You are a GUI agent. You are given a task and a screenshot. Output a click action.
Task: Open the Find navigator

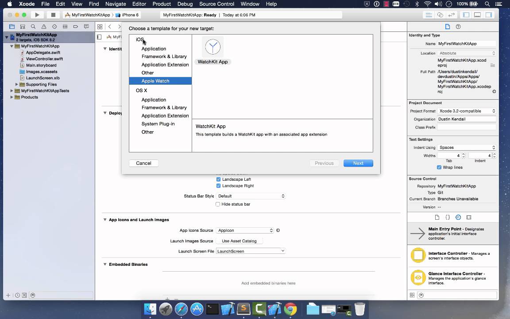coord(33,27)
